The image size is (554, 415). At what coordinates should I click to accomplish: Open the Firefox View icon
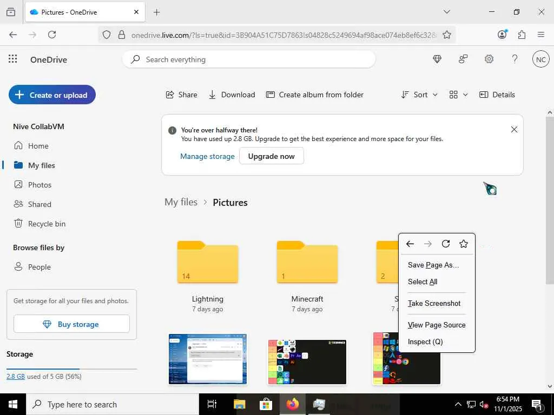coord(11,12)
